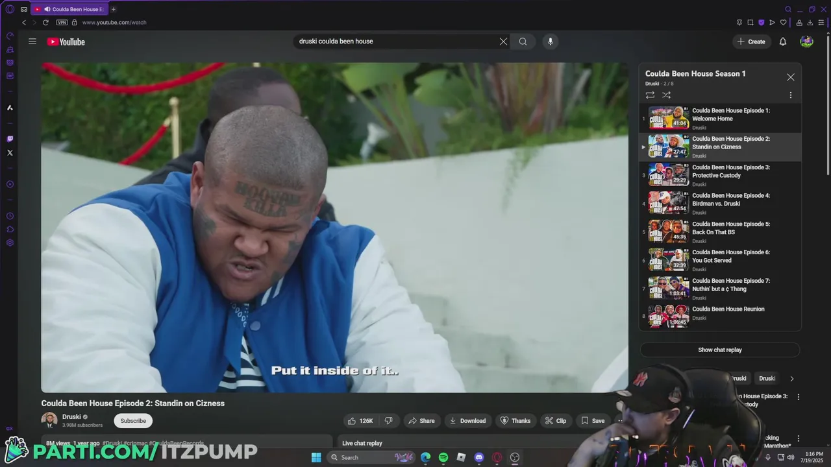Go to YouTube home via logo
Screen dimensions: 831x467
[66, 42]
